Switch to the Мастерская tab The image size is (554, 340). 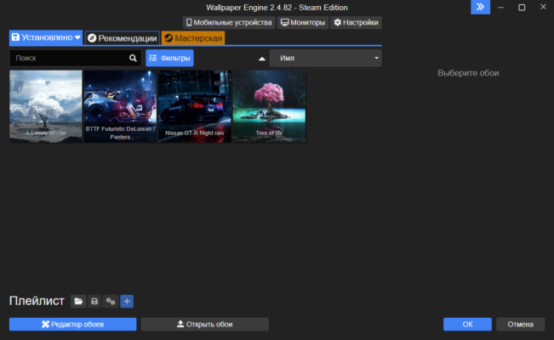point(193,38)
